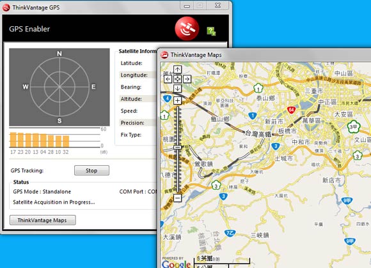The height and width of the screenshot is (268, 371).
Task: Click the signal bar for satellite 32
Action: pyautogui.click(x=66, y=141)
